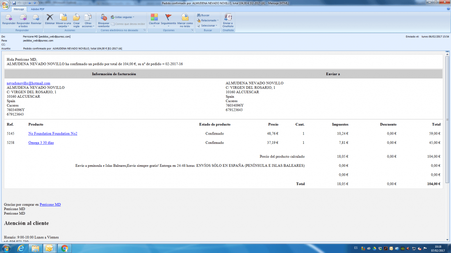Click ES language indicator in taskbar

click(356, 248)
